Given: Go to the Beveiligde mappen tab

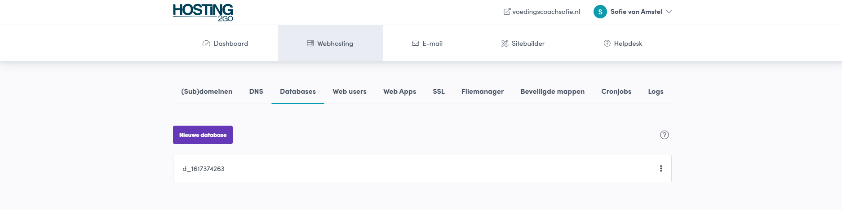Looking at the screenshot, I should point(552,92).
